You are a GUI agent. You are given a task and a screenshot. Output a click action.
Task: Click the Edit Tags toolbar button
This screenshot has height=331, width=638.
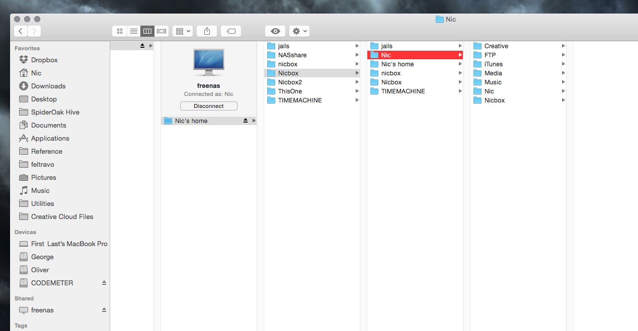(231, 31)
